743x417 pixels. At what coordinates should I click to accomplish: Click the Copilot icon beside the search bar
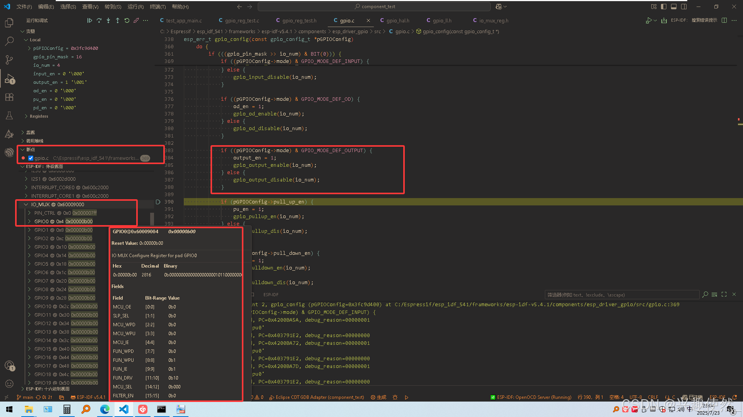tap(499, 7)
